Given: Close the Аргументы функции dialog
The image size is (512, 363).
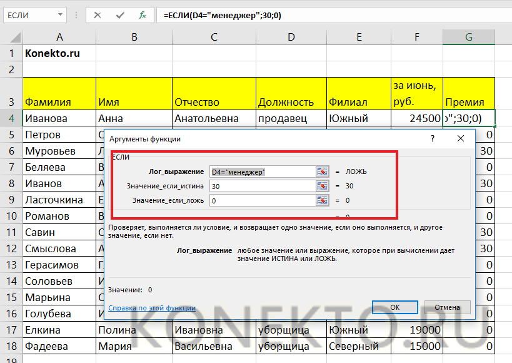Looking at the screenshot, I should 461,138.
